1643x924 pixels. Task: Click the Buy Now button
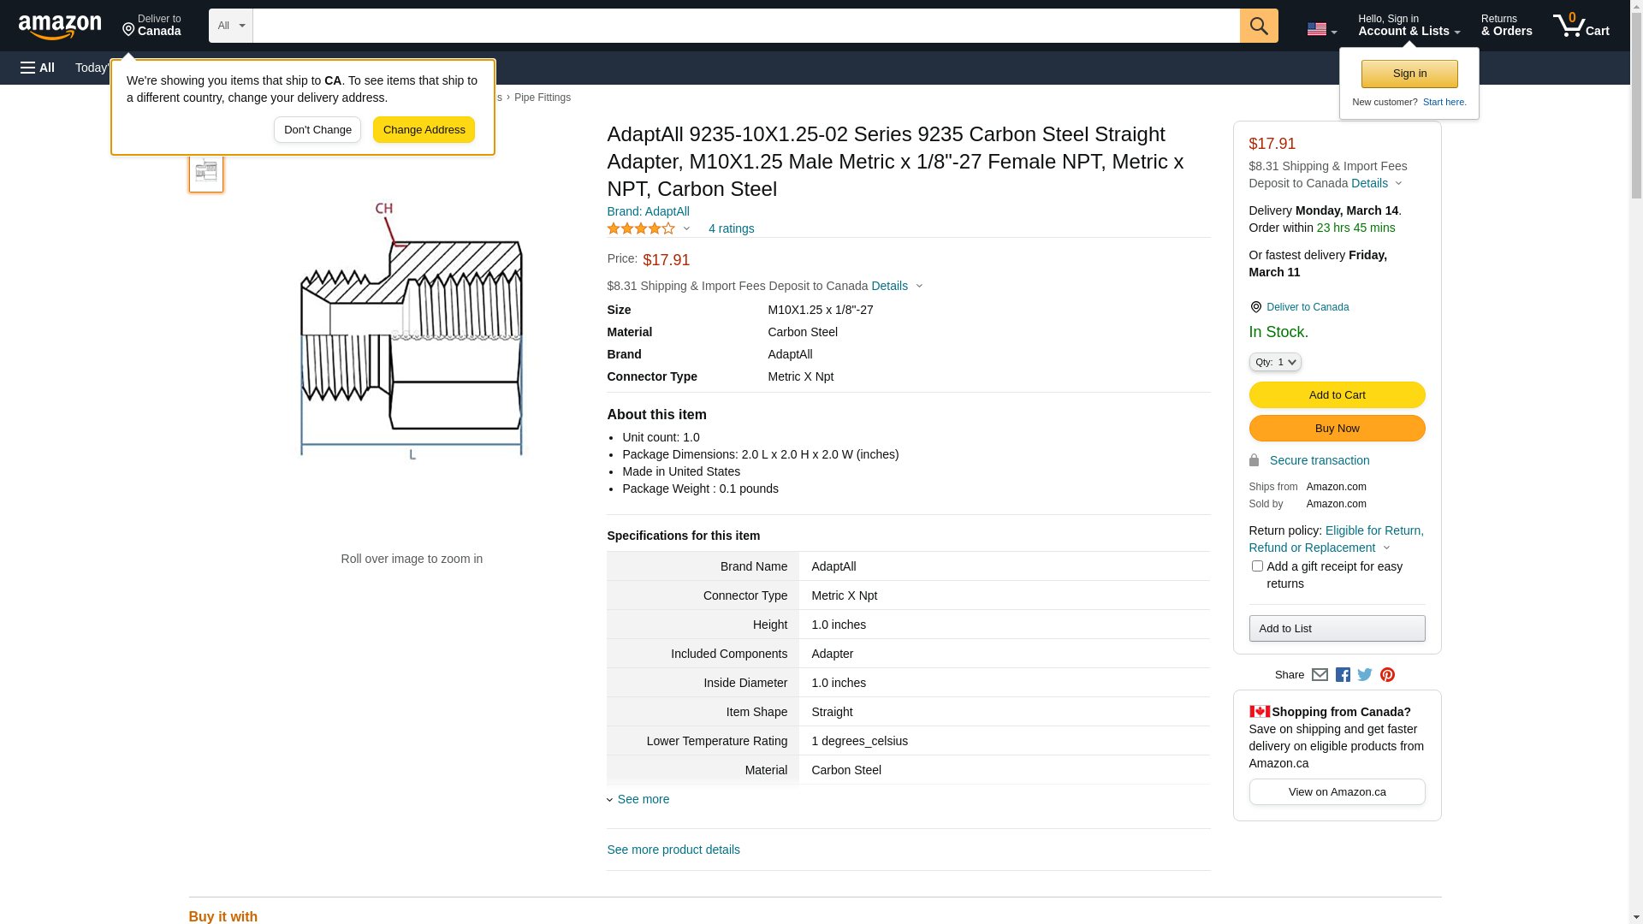point(1337,429)
